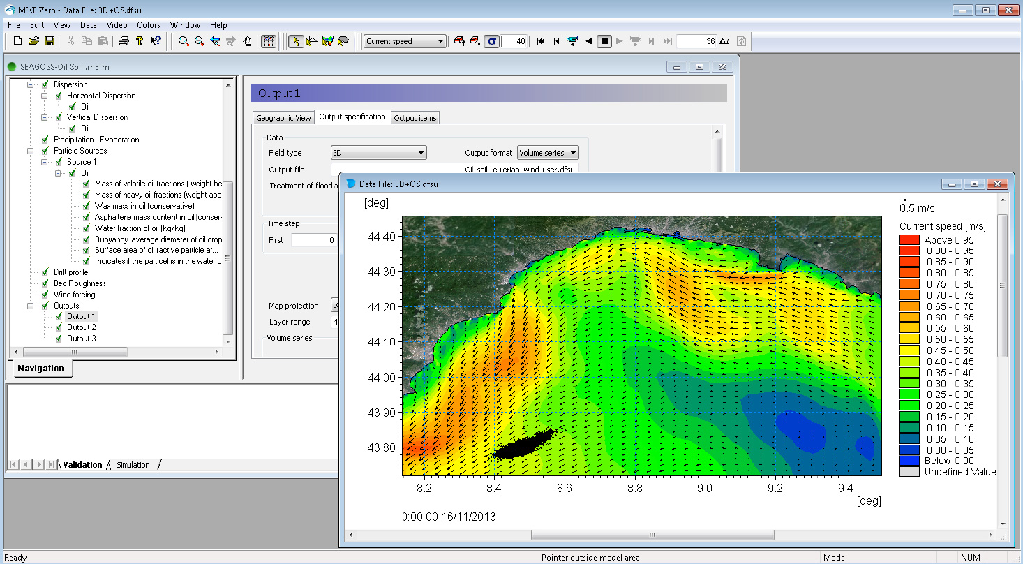Collapse the Source 1 tree node
Image resolution: width=1023 pixels, height=564 pixels.
43,162
